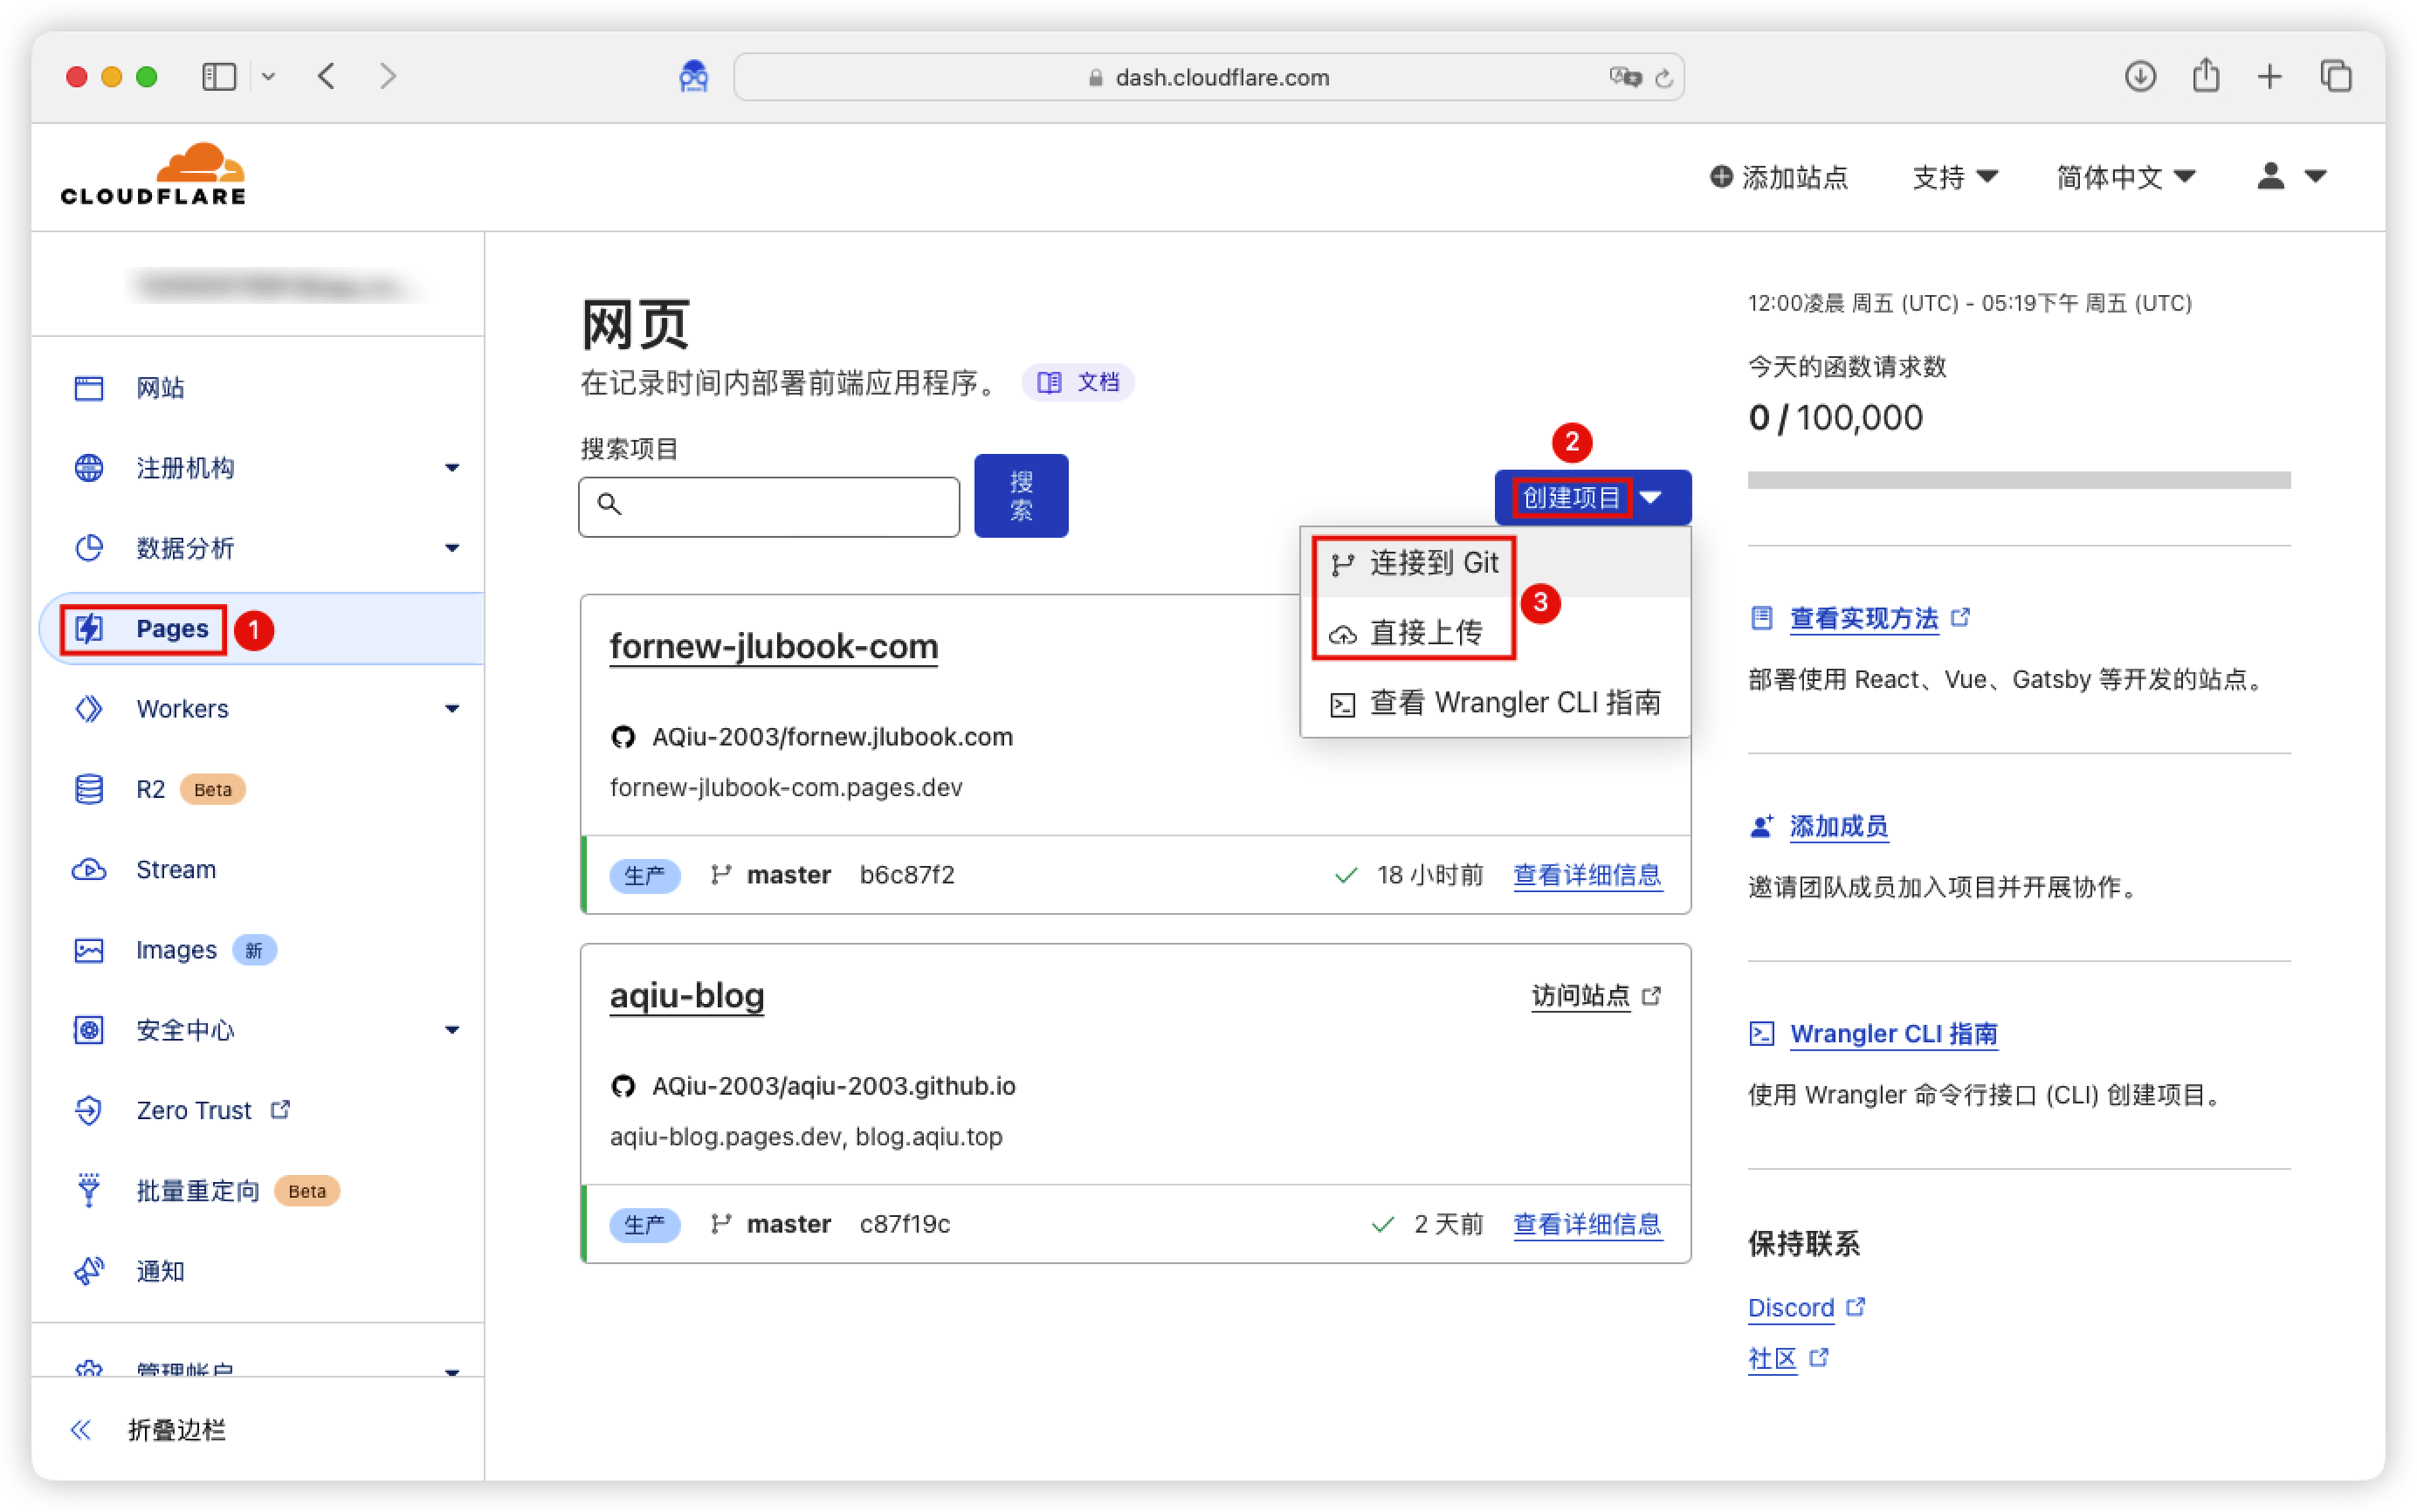The height and width of the screenshot is (1512, 2417).
Task: Select the Stream sidebar icon
Action: (89, 869)
